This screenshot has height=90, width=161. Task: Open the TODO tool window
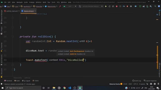[36, 81]
